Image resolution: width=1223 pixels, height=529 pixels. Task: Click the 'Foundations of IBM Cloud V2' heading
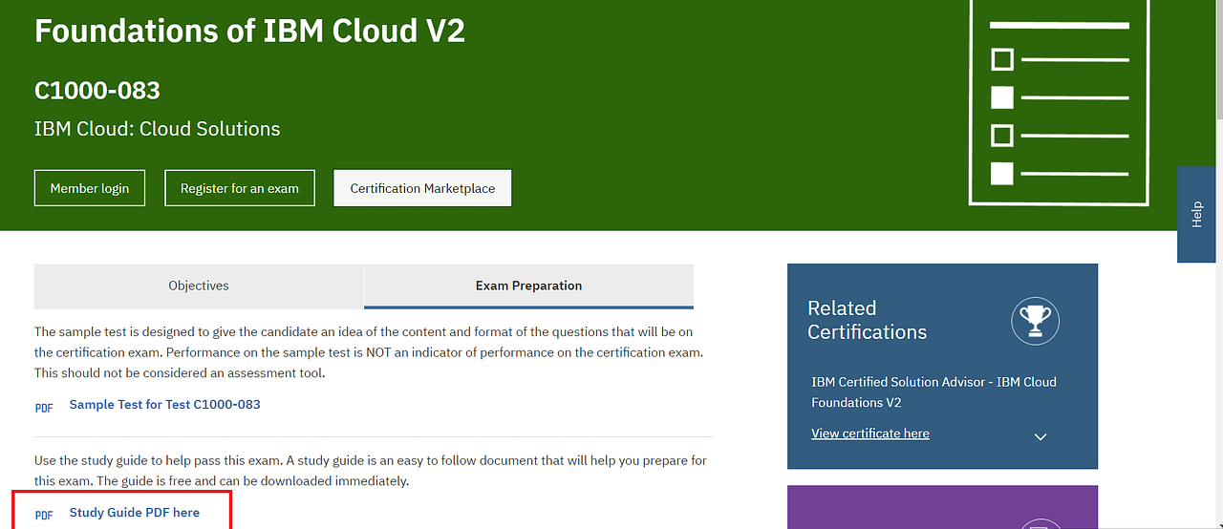[249, 31]
